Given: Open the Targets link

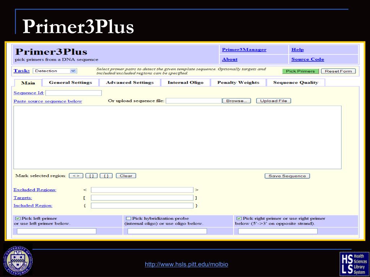Looking at the screenshot, I should [x=23, y=198].
